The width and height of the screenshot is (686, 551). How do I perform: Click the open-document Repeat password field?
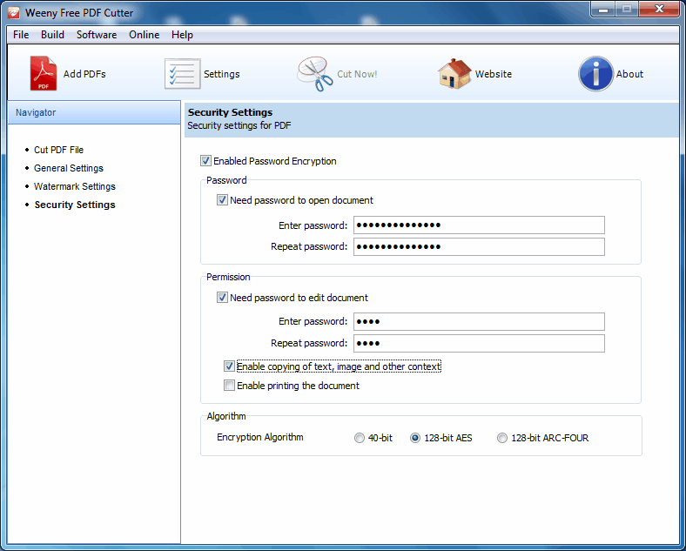[479, 246]
